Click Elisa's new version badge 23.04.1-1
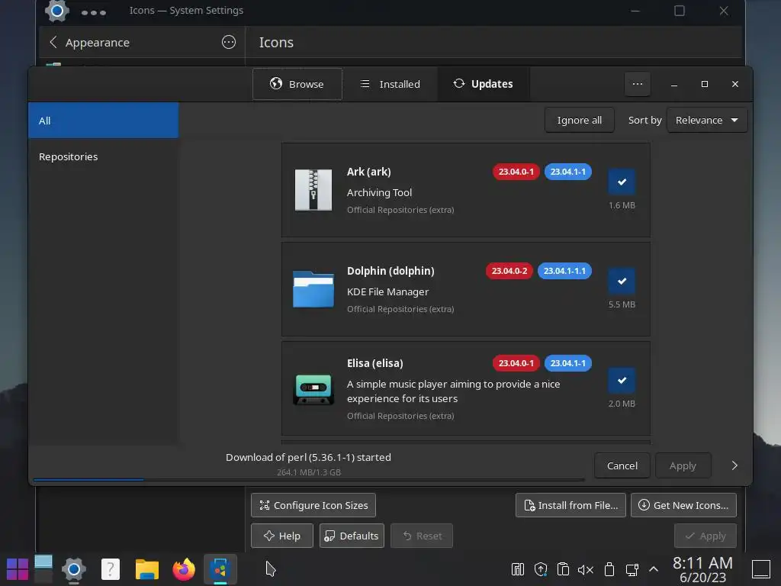This screenshot has width=781, height=586. [567, 362]
